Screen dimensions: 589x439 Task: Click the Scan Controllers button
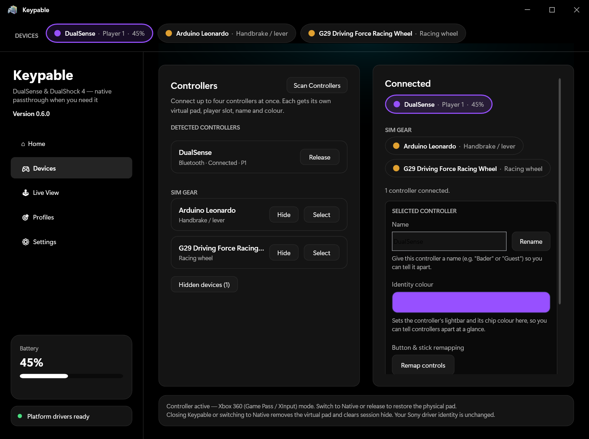tap(317, 85)
